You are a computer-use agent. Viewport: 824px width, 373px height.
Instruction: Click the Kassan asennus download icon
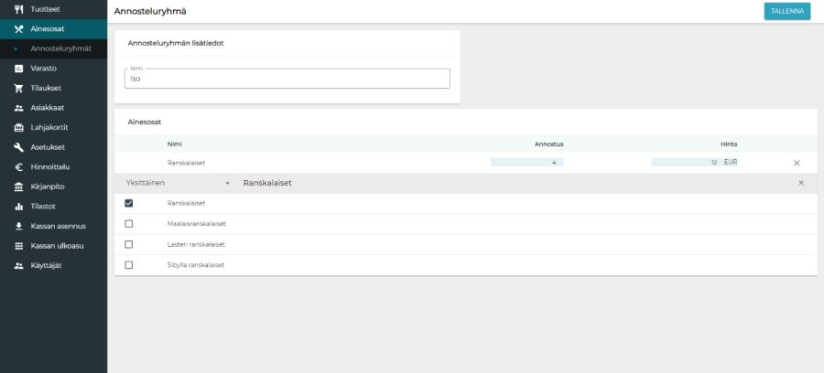[x=18, y=226]
